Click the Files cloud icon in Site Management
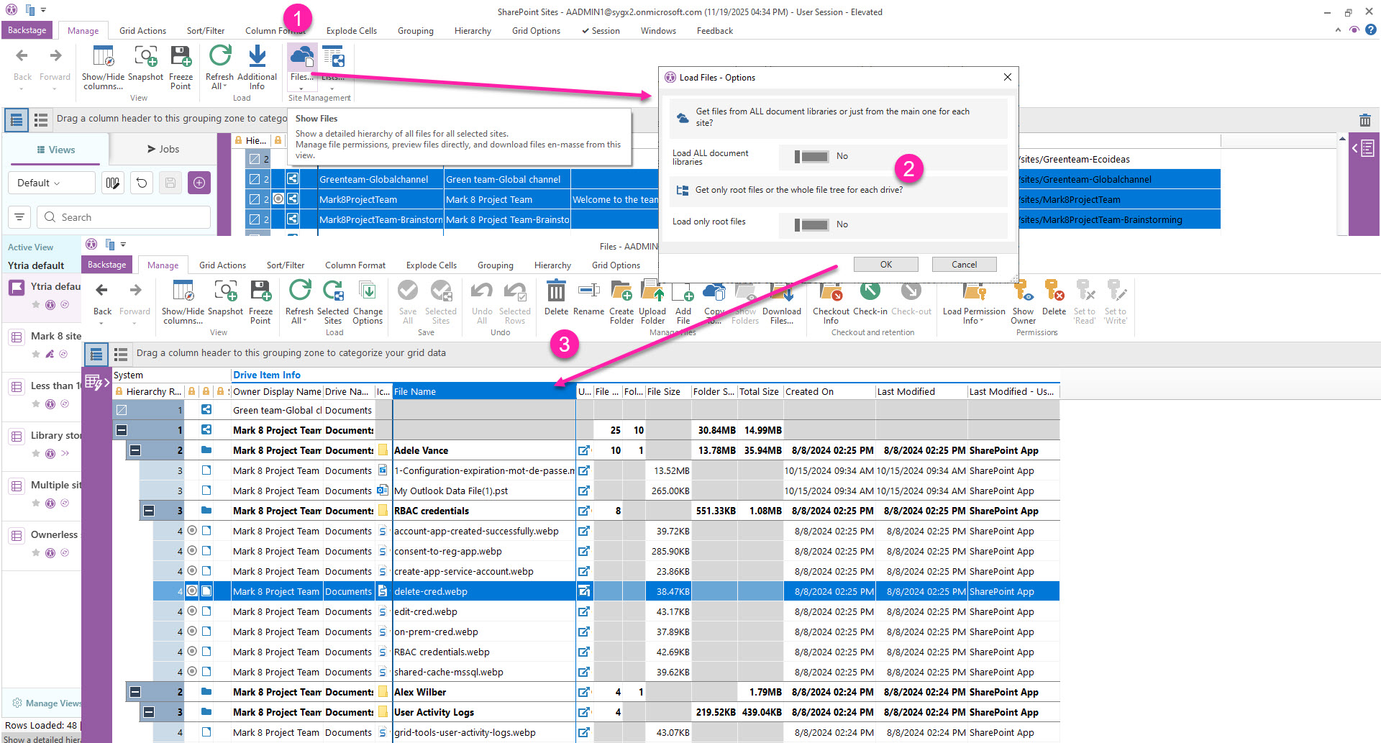This screenshot has height=743, width=1381. 301,58
